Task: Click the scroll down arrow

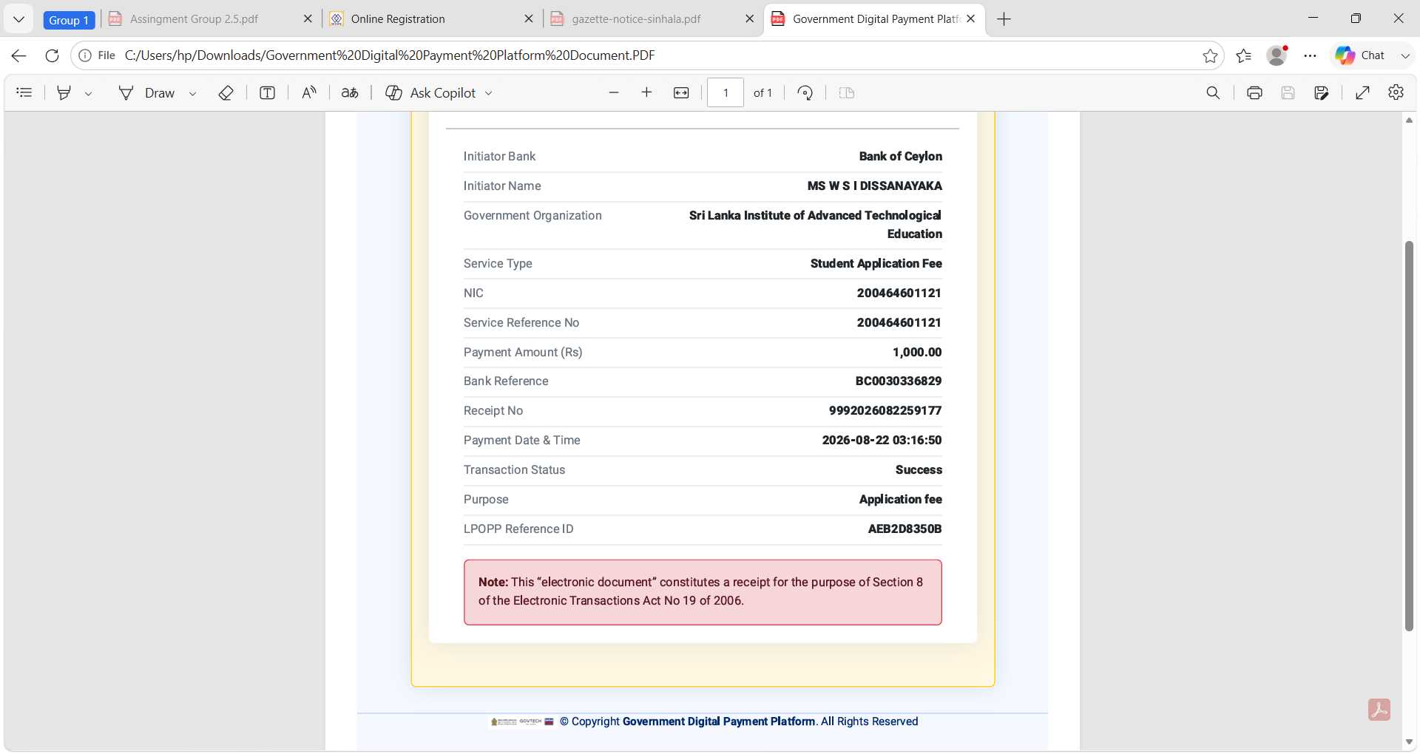Action: (1409, 741)
